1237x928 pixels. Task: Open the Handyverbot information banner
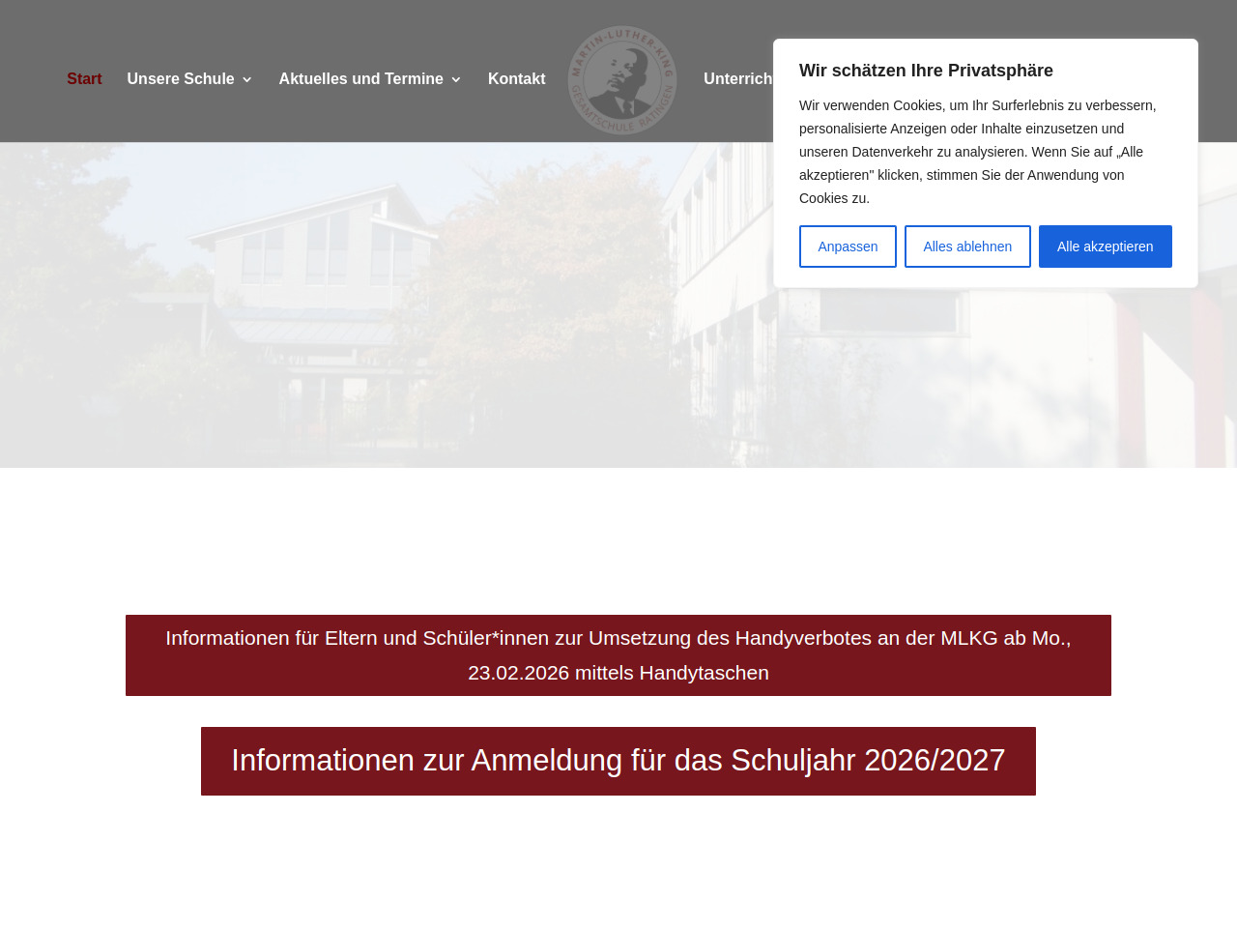pyautogui.click(x=618, y=655)
